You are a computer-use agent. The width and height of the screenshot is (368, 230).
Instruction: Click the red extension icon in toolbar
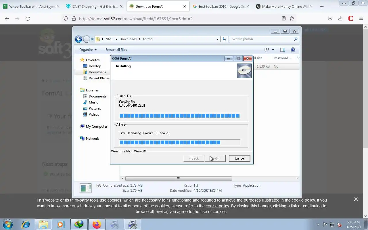[351, 18]
